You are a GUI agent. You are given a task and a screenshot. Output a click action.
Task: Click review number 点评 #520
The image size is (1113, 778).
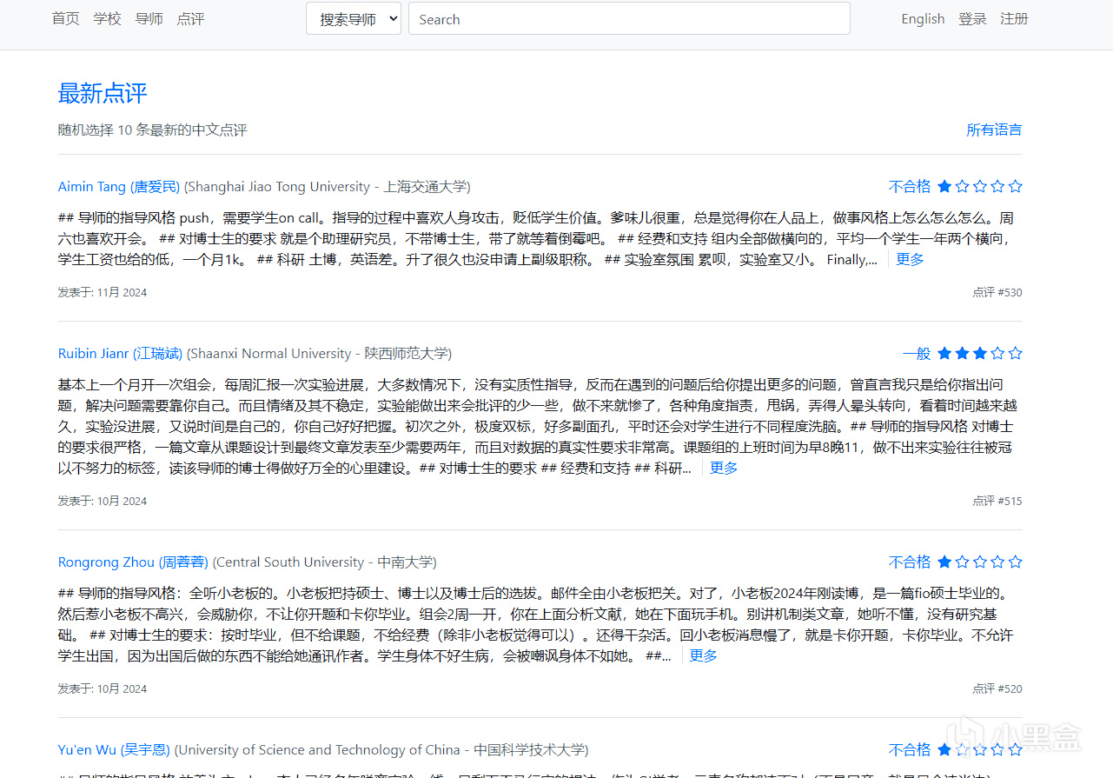click(997, 688)
